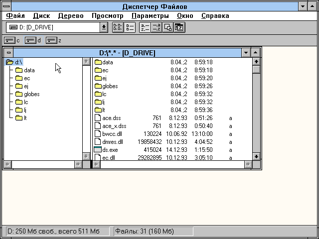Open the drive selection dropdown list
The image size is (319, 239).
click(104, 27)
